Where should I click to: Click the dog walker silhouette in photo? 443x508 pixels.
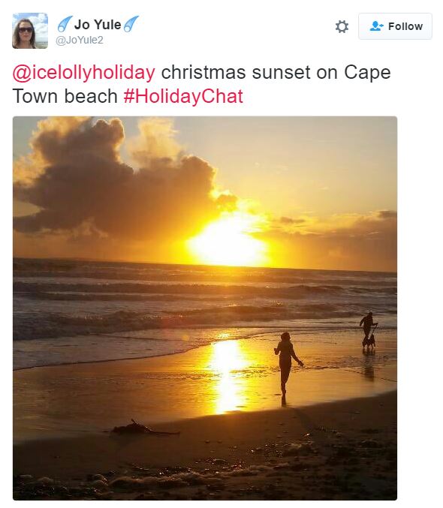[368, 330]
